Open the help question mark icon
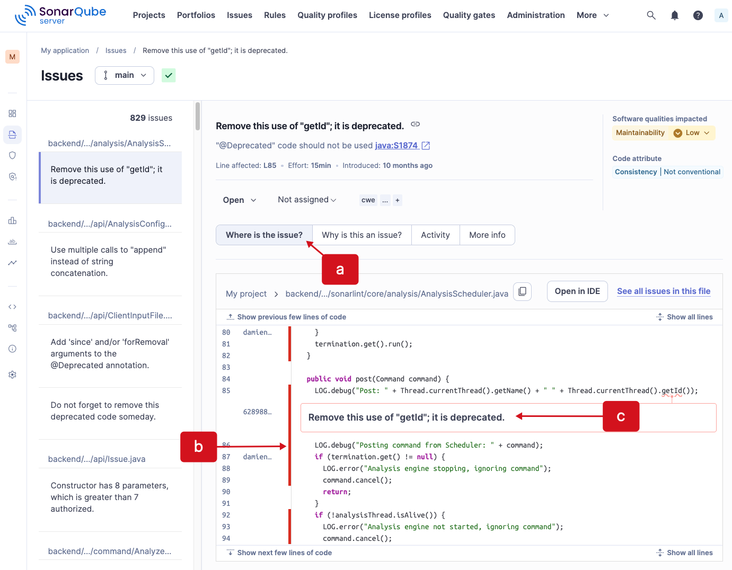This screenshot has width=732, height=570. point(698,15)
